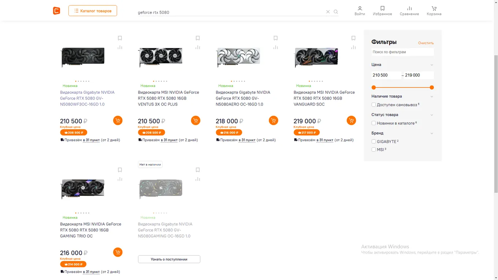Bookmark the Gigabyte GV-N5080AERO OC-16GD card
The width and height of the screenshot is (498, 280).
point(276,38)
